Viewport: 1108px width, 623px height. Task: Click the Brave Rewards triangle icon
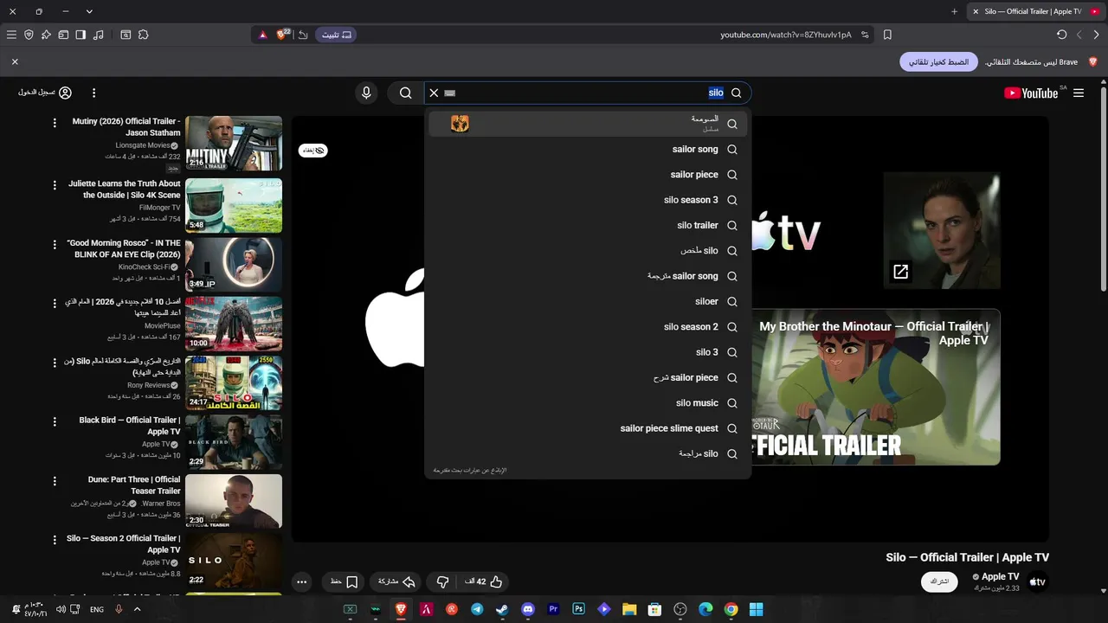click(x=263, y=35)
